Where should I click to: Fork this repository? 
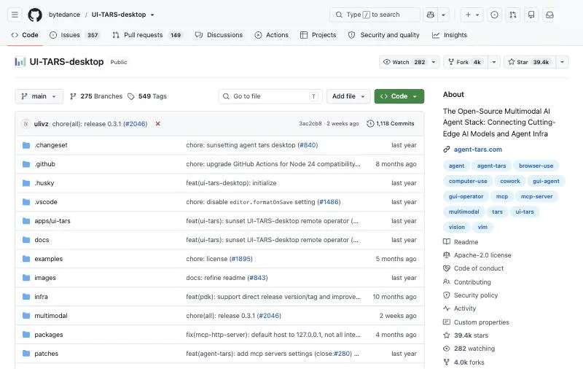point(465,62)
